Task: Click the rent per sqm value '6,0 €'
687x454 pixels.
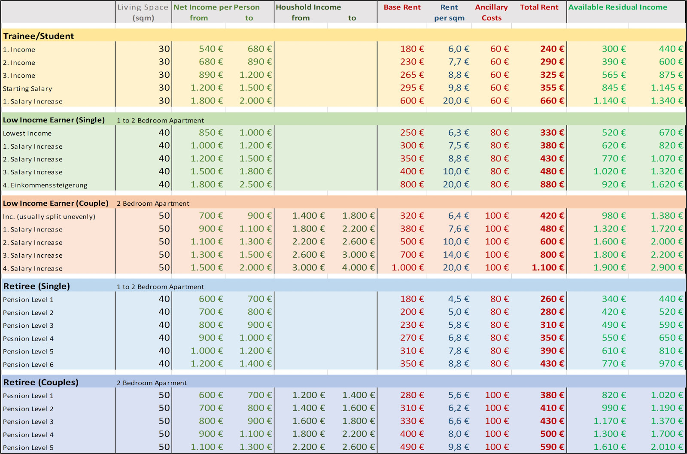Action: [x=459, y=49]
